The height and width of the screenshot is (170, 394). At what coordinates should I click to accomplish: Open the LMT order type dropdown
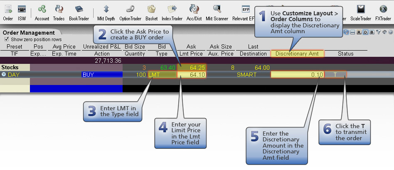pyautogui.click(x=163, y=75)
